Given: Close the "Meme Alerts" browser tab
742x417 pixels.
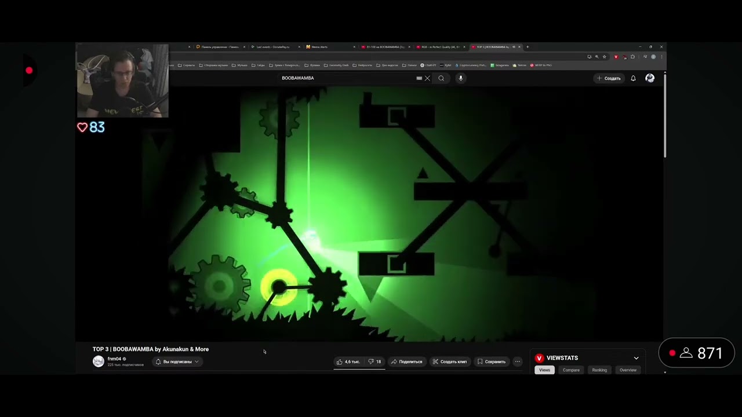Looking at the screenshot, I should click(354, 47).
